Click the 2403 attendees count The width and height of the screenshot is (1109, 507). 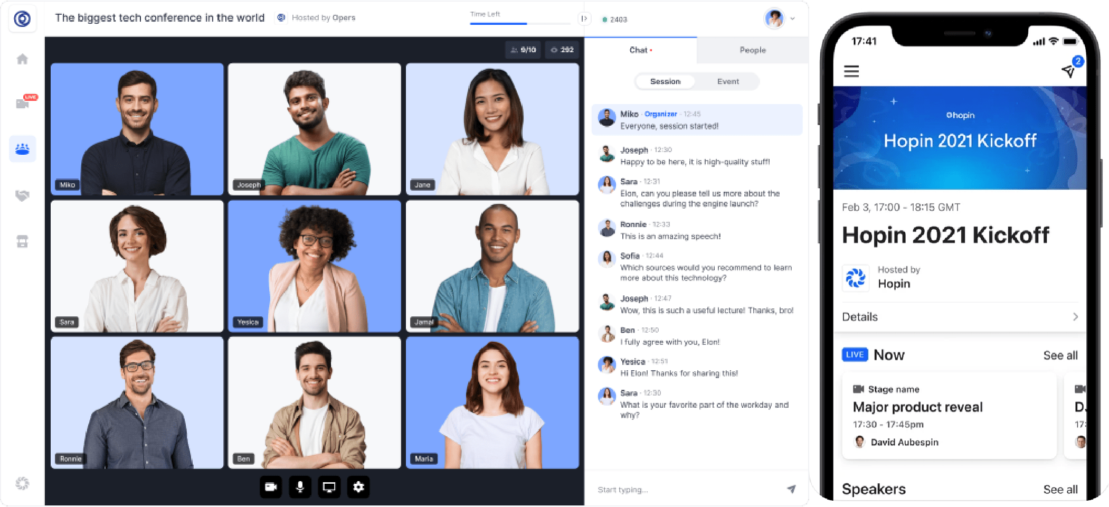pos(615,20)
